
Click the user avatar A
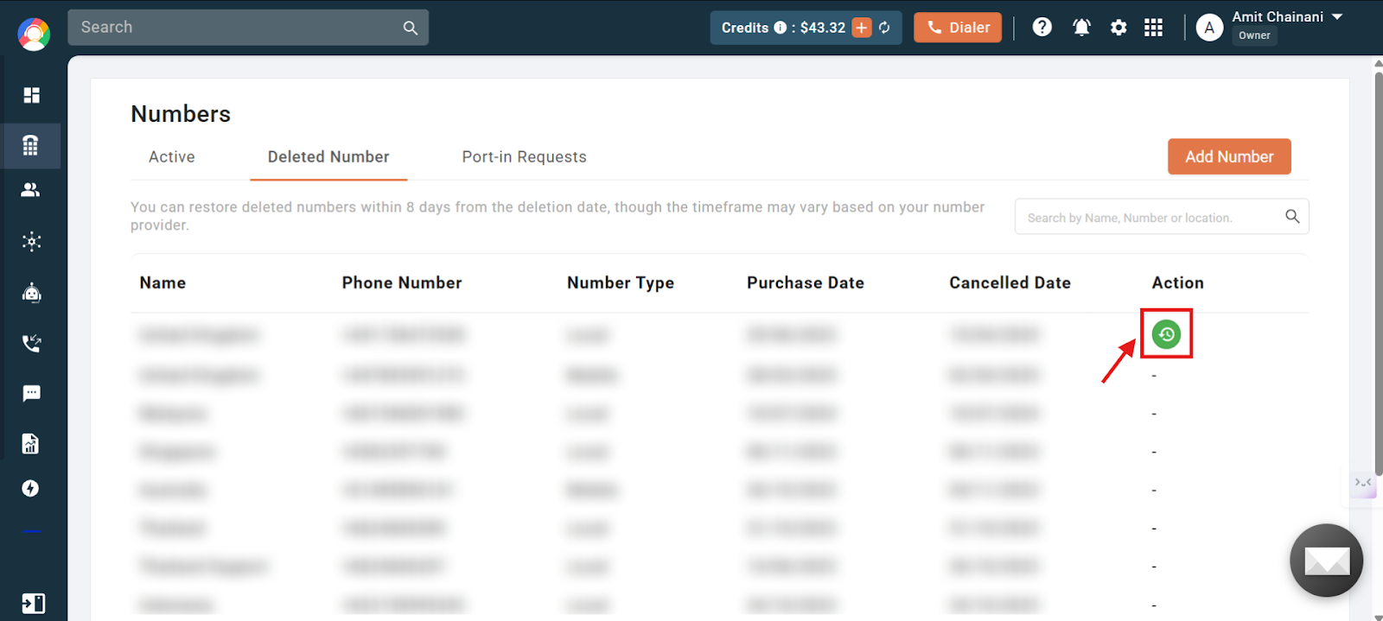1209,28
